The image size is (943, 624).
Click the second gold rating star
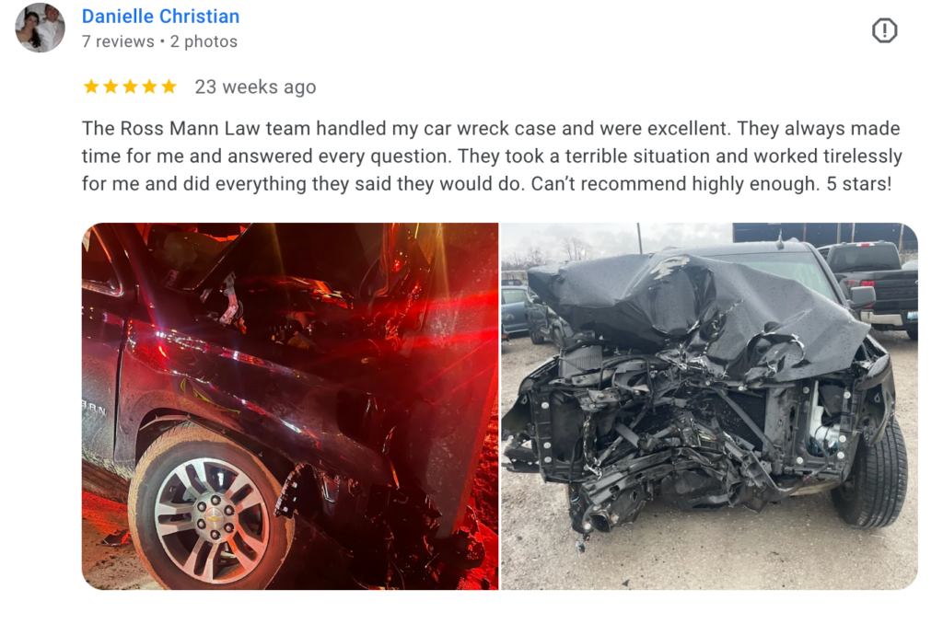[x=111, y=87]
